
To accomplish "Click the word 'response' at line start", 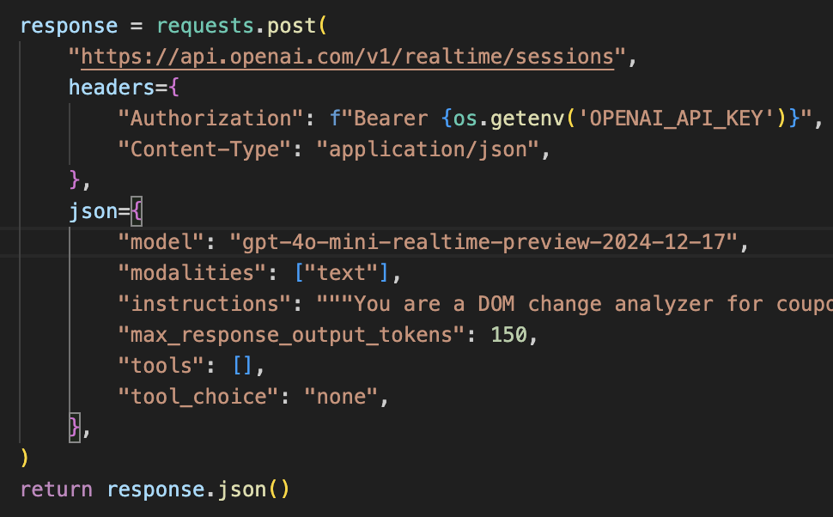I will [x=55, y=25].
